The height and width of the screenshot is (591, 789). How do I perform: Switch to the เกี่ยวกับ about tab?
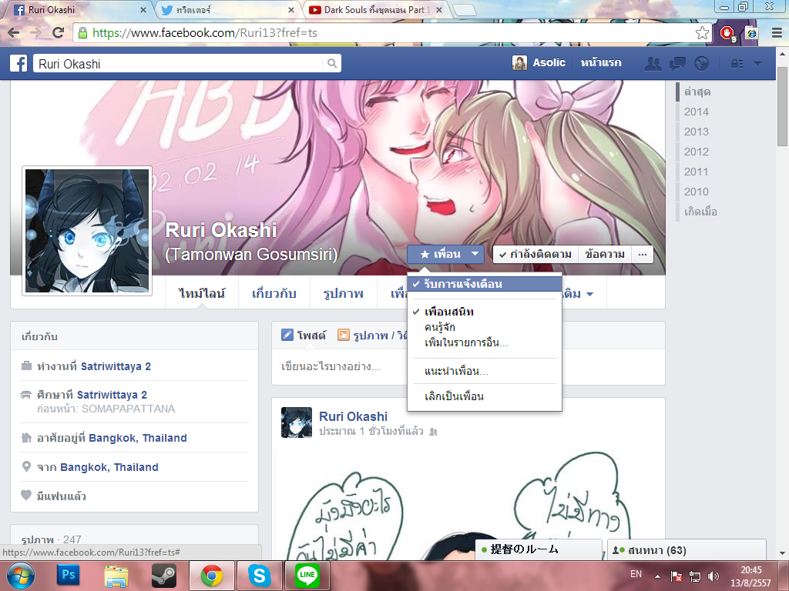tap(274, 293)
